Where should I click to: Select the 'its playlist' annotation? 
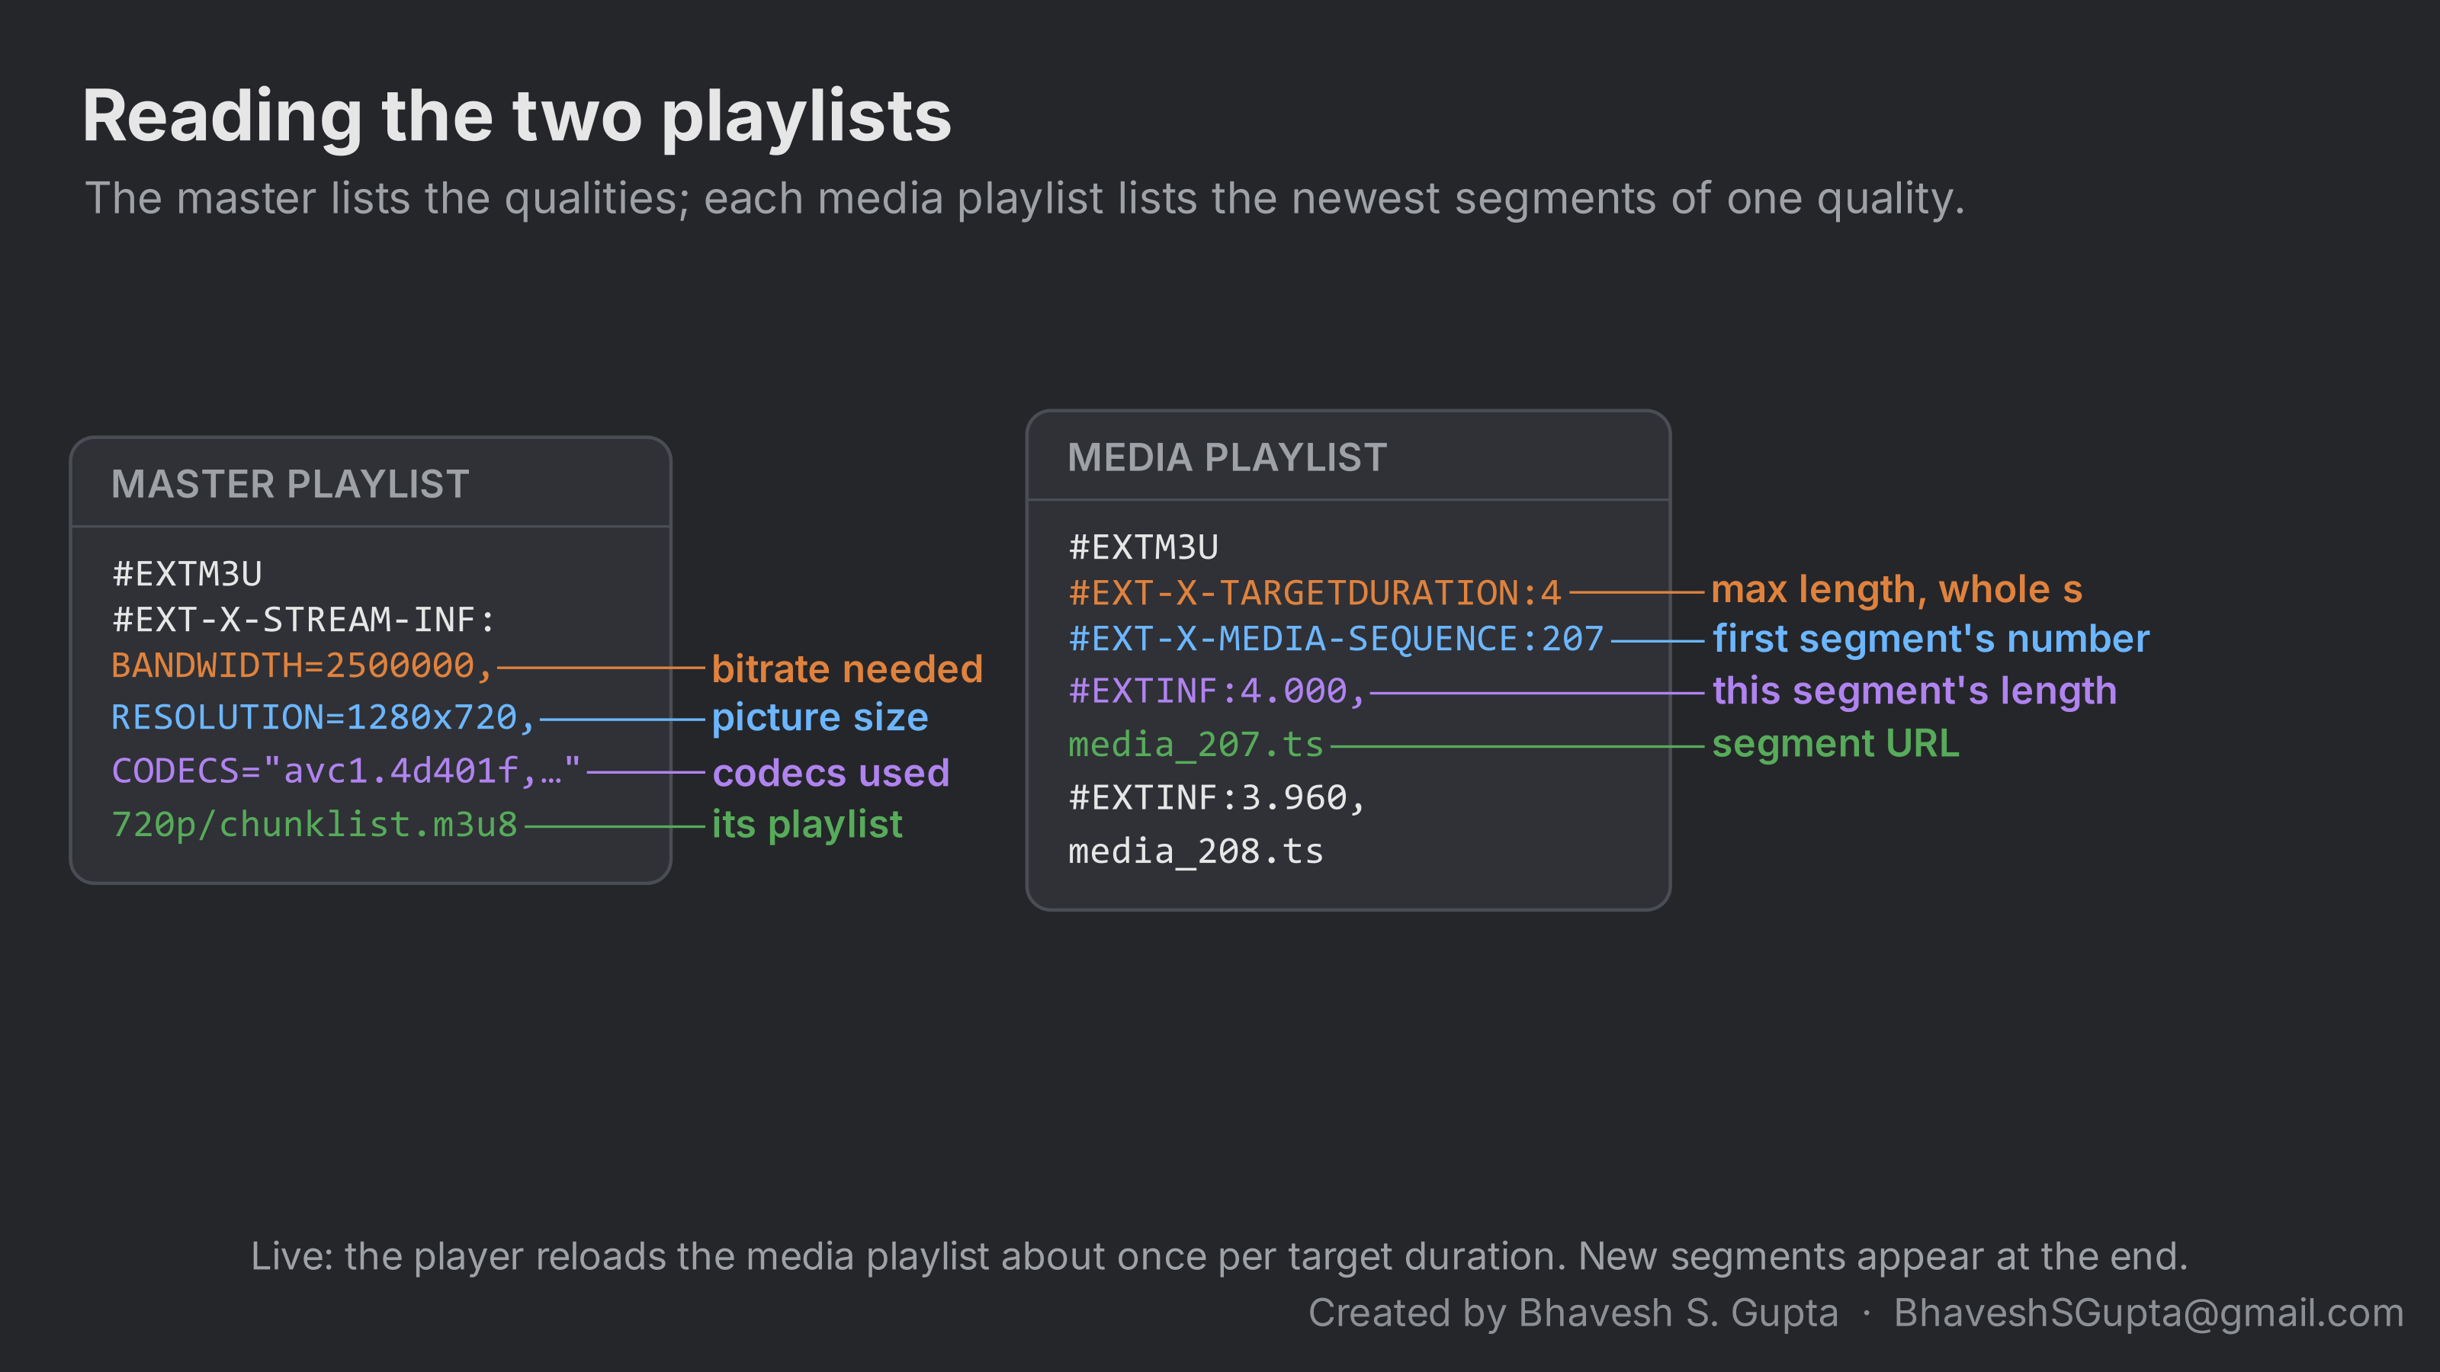pos(807,825)
